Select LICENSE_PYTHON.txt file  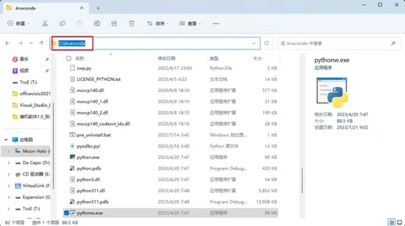[171, 79]
